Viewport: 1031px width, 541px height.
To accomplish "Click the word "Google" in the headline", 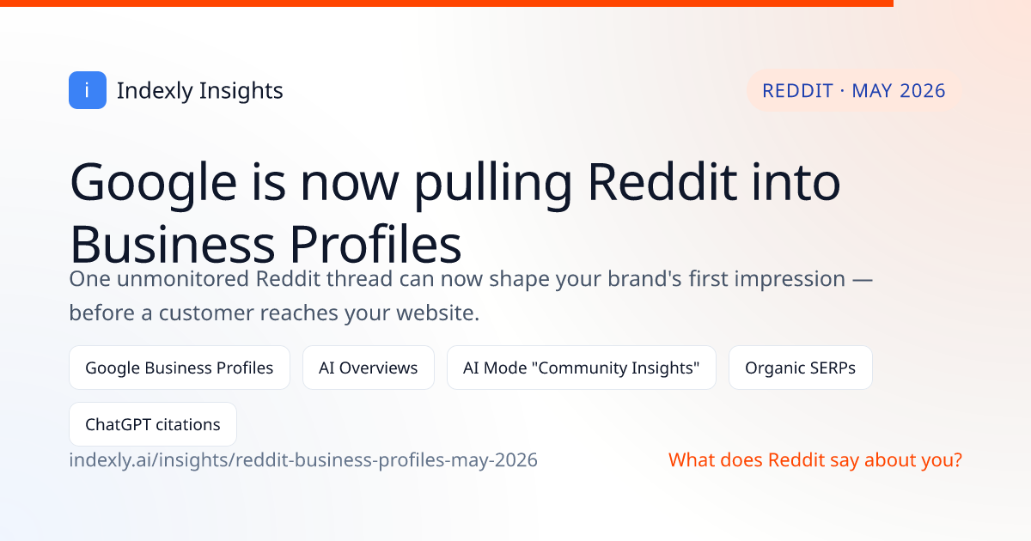I will pyautogui.click(x=154, y=184).
